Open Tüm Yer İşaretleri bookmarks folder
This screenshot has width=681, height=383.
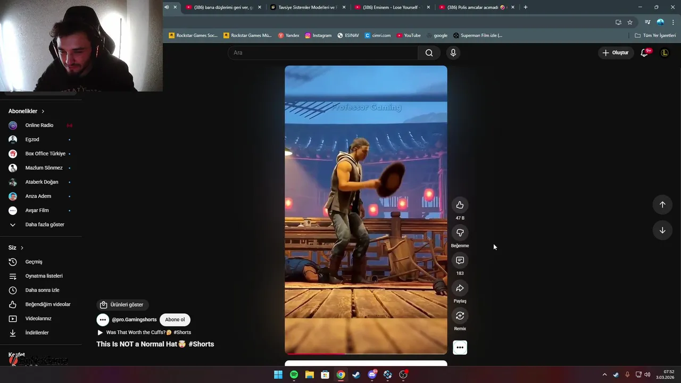(655, 36)
